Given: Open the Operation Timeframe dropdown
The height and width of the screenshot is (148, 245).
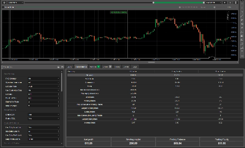Looking at the screenshot, I should pos(44,83).
